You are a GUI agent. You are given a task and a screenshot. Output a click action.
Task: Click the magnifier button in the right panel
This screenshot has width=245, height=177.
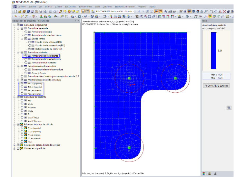tap(229, 108)
